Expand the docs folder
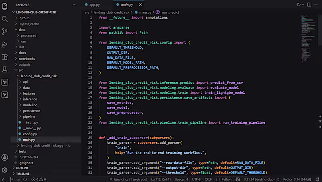 (23, 53)
